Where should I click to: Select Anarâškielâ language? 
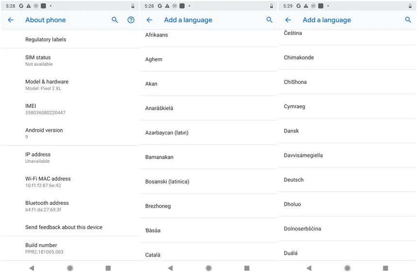click(x=208, y=108)
